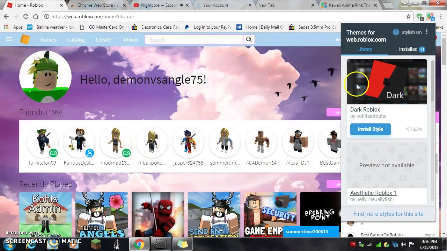447x251 pixels.
Task: Open the sticky notes taskbar icon
Action: tap(182, 244)
